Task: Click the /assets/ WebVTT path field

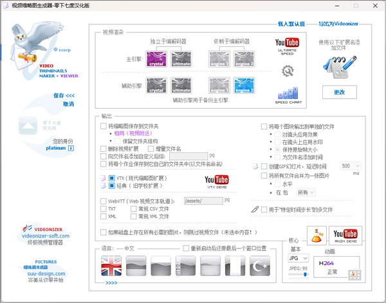Action: [203, 201]
